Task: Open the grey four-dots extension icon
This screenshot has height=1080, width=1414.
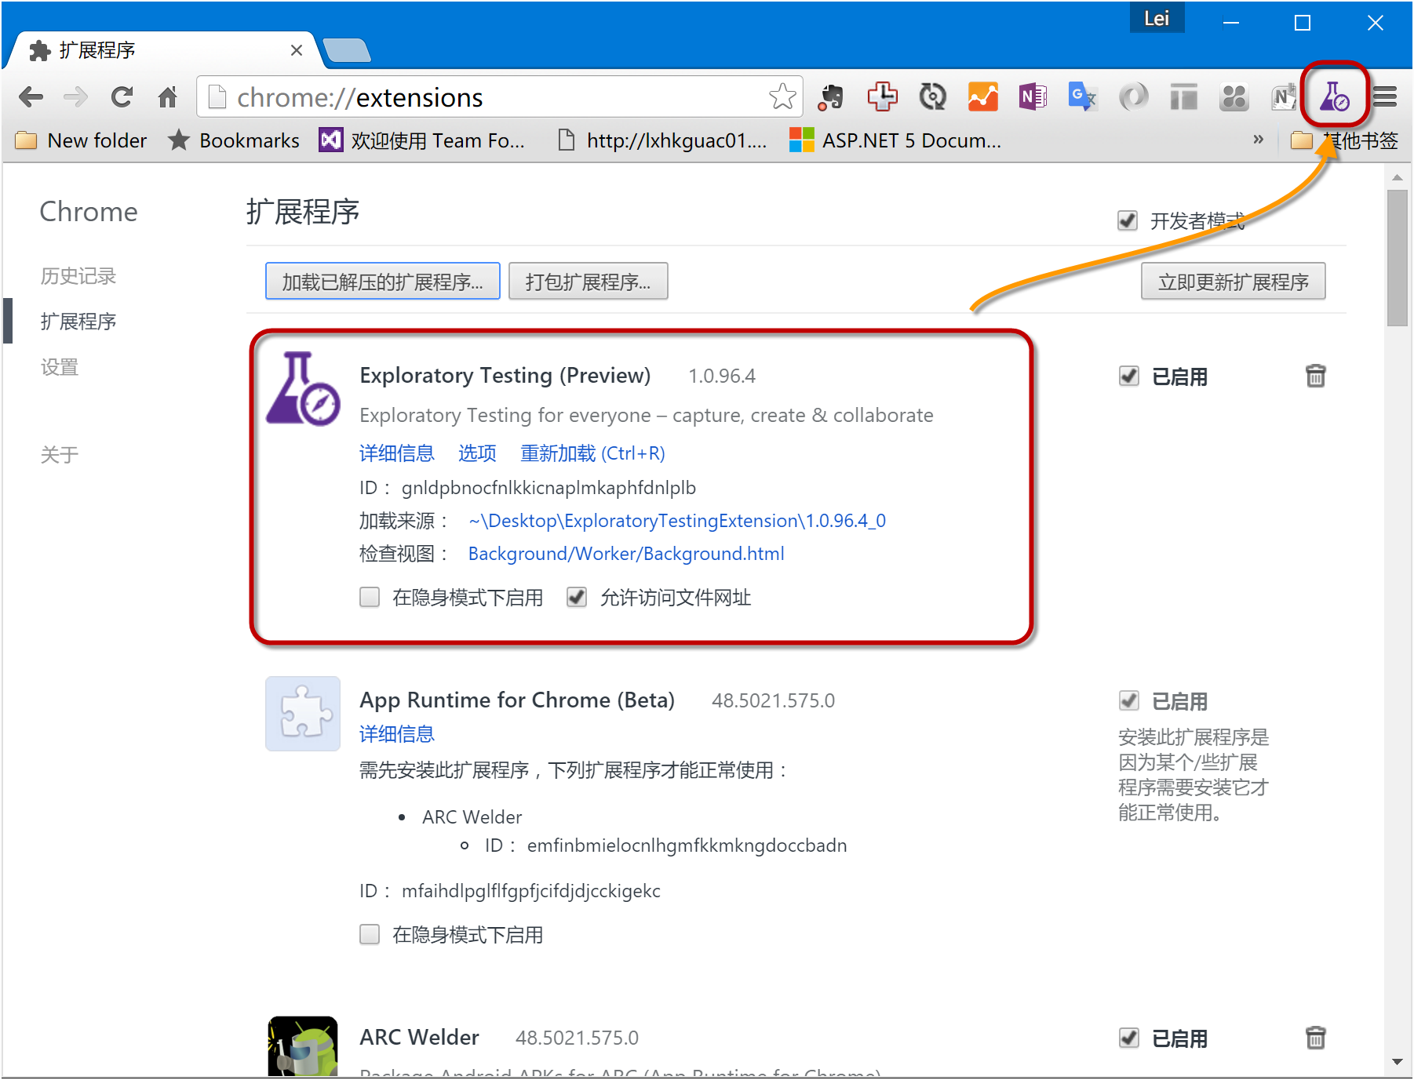Action: [1234, 97]
